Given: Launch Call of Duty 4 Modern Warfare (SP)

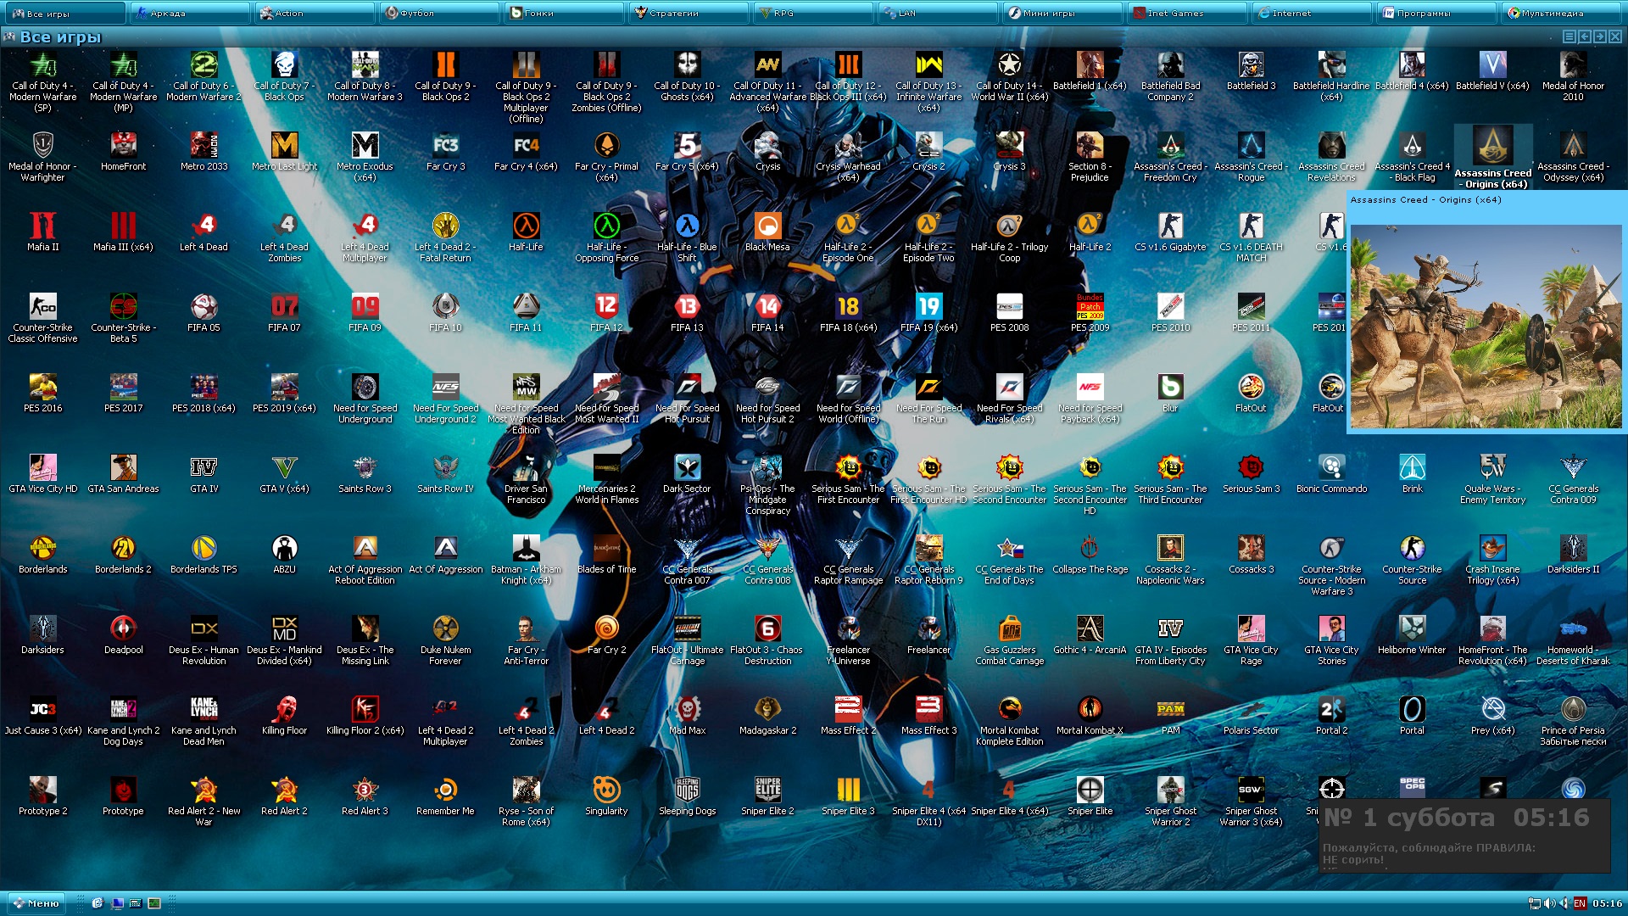Looking at the screenshot, I should point(42,81).
